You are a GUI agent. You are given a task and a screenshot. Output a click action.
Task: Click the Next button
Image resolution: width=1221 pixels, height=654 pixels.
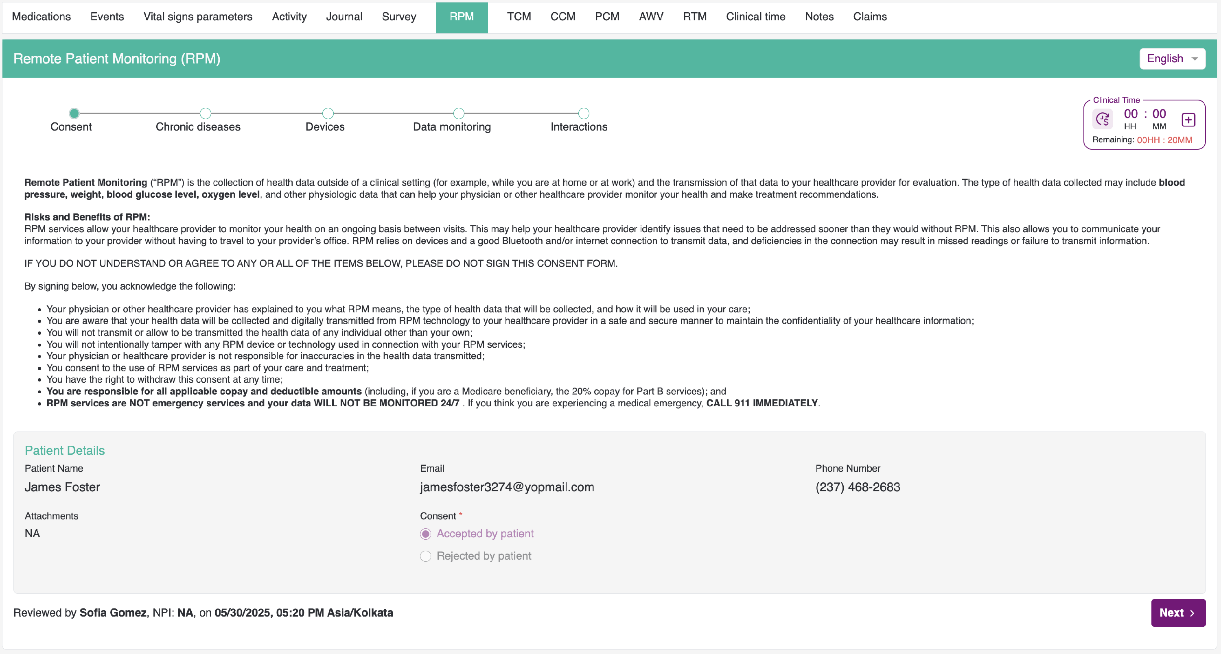click(1178, 613)
